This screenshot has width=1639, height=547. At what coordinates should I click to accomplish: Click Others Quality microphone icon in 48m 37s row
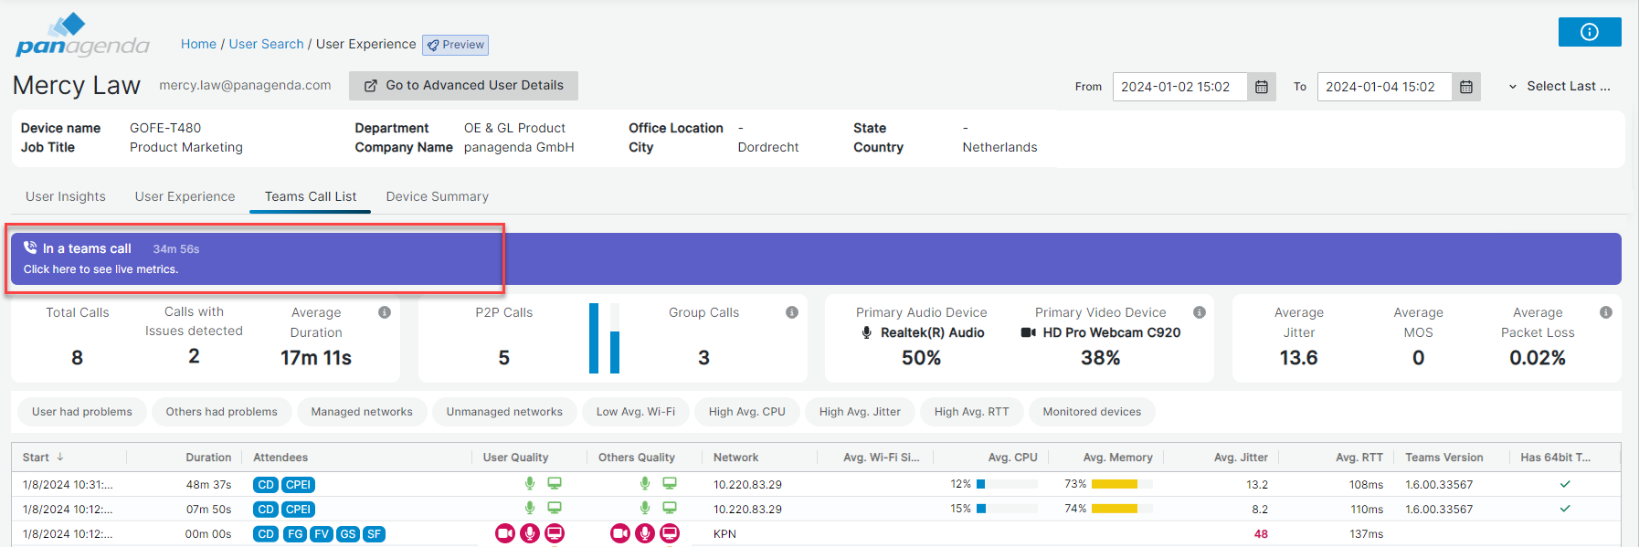(x=645, y=483)
